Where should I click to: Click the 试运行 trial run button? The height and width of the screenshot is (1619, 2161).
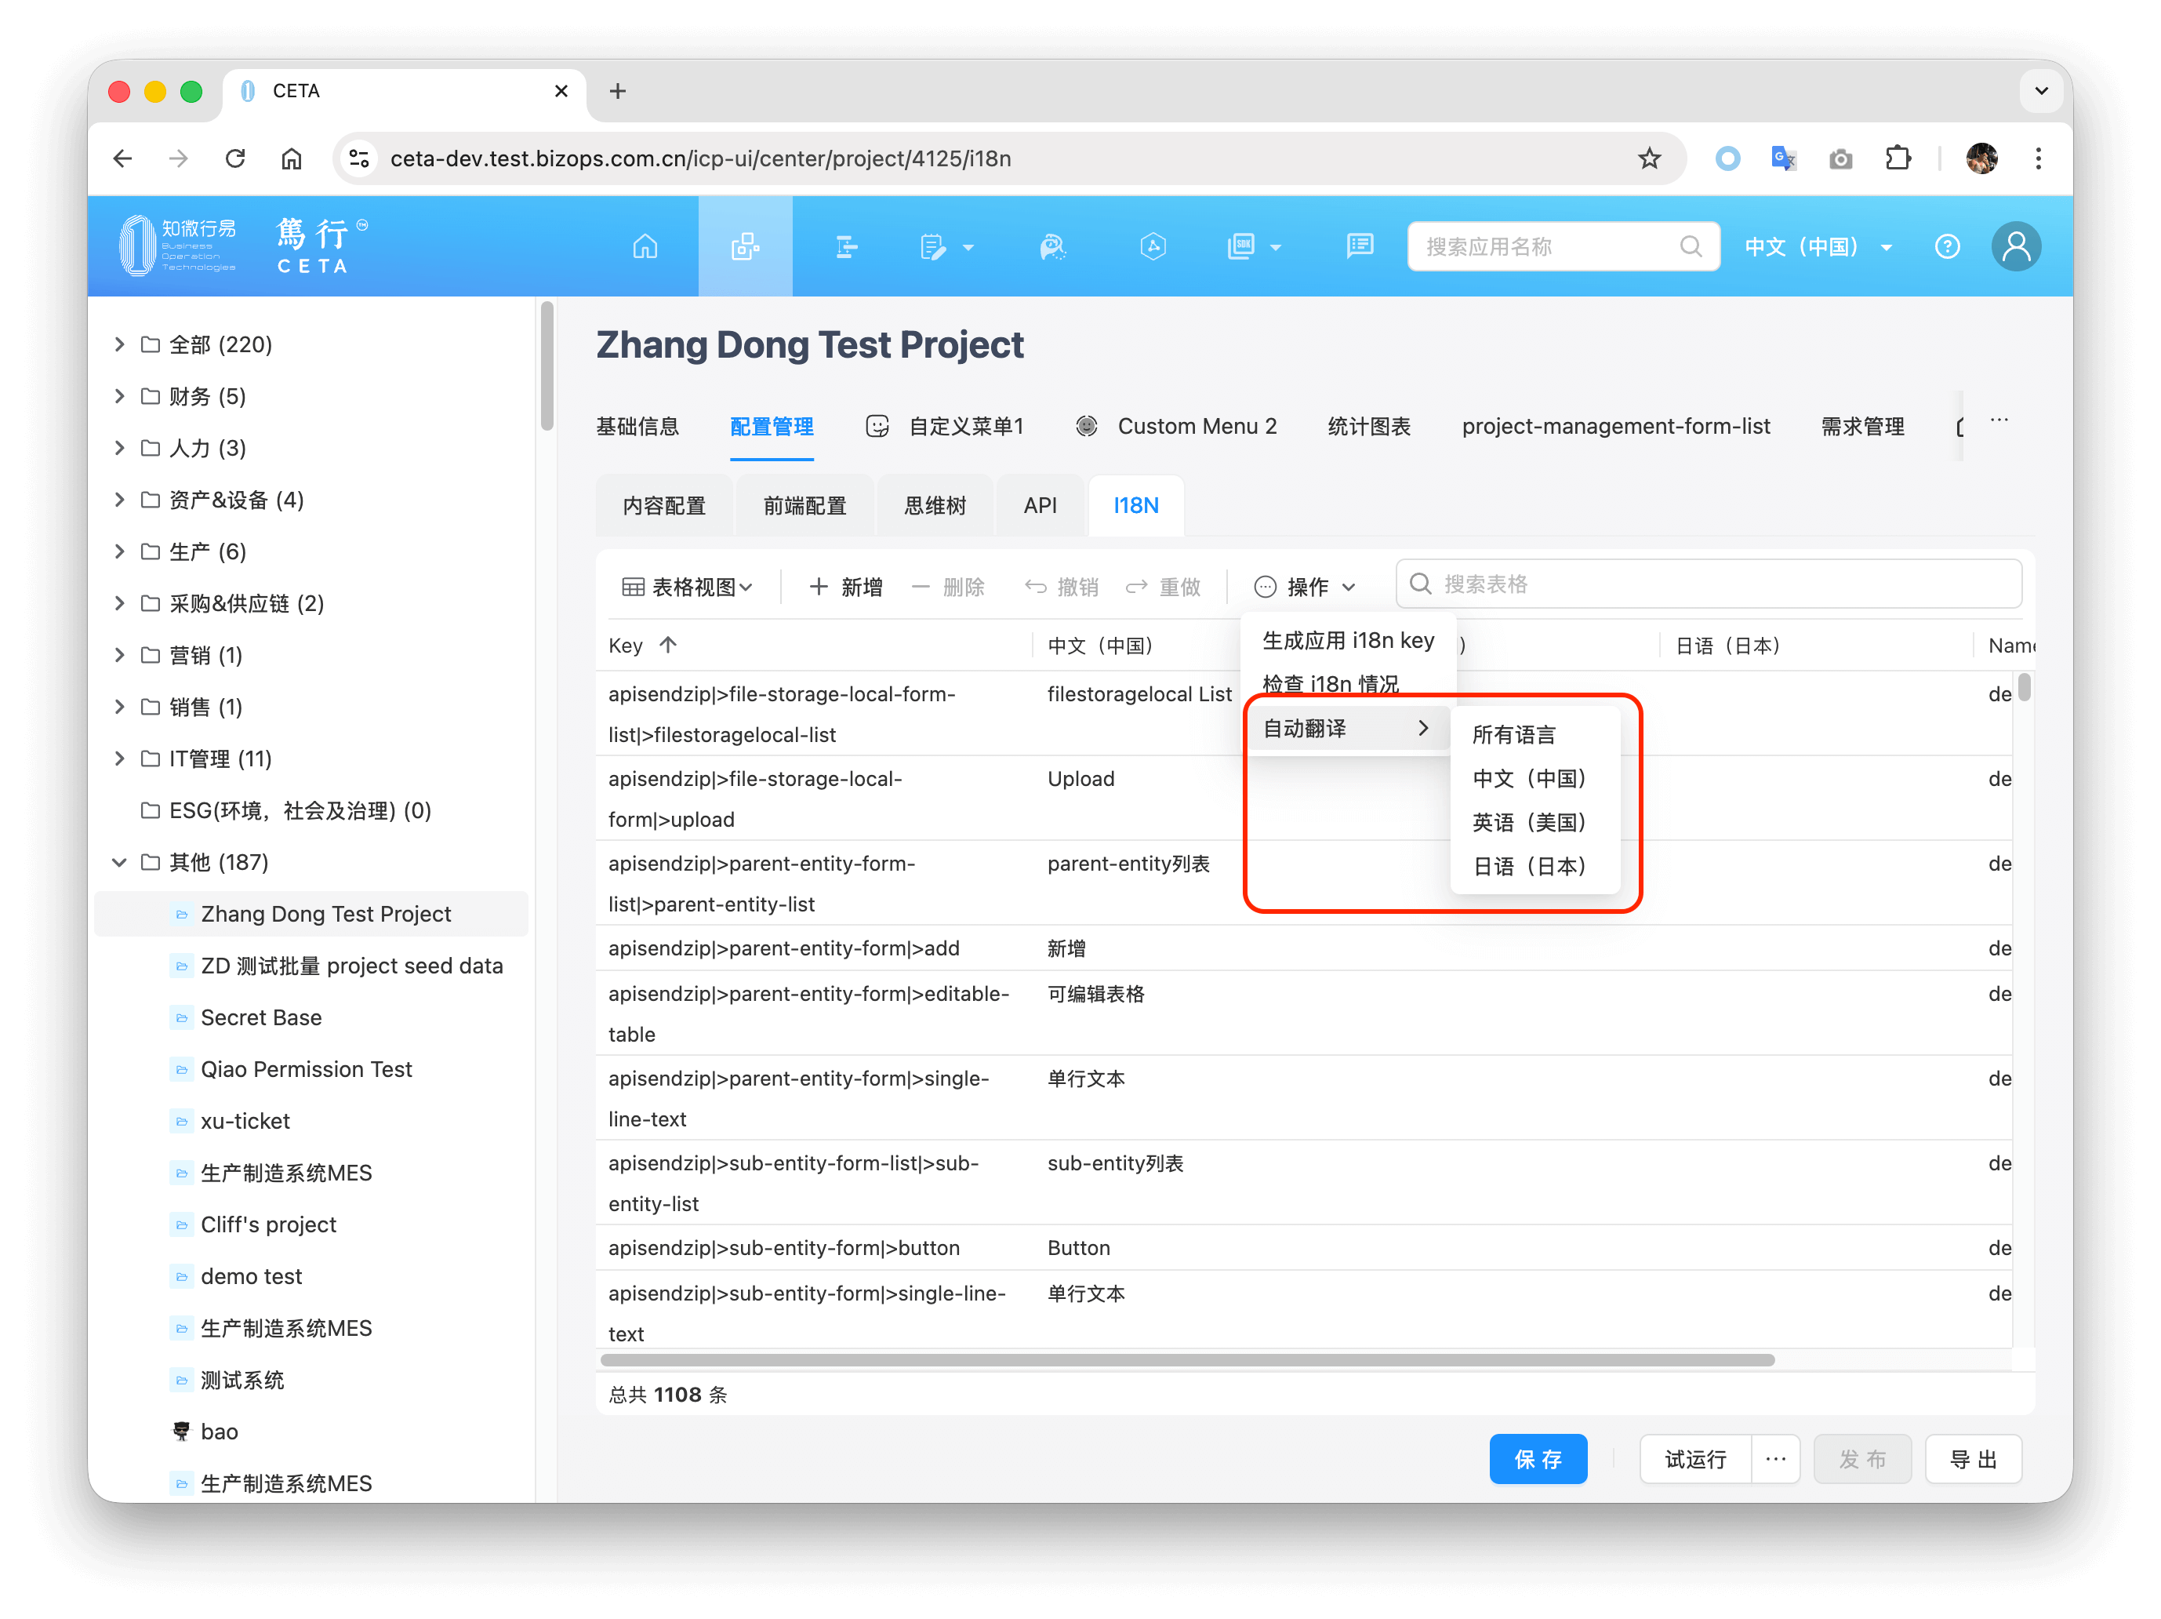point(1695,1460)
